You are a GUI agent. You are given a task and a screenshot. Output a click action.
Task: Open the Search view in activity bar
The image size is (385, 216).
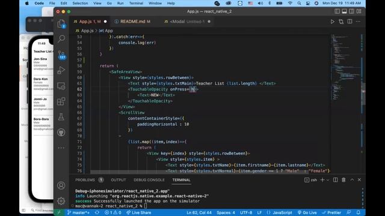[x=61, y=38]
